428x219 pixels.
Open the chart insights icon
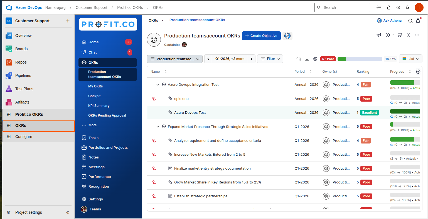pyautogui.click(x=299, y=59)
